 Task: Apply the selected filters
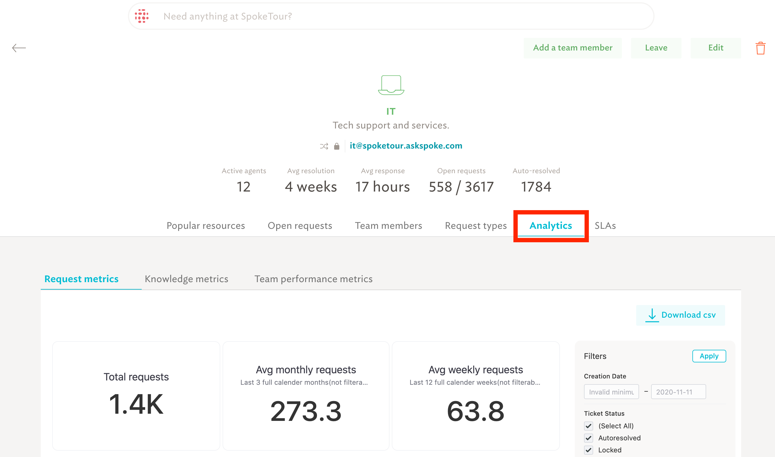(709, 356)
